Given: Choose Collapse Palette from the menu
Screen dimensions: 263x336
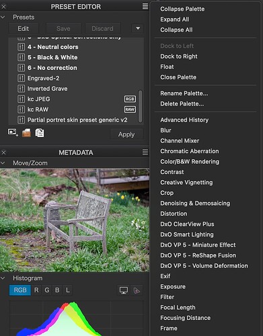Looking at the screenshot, I should pos(182,9).
